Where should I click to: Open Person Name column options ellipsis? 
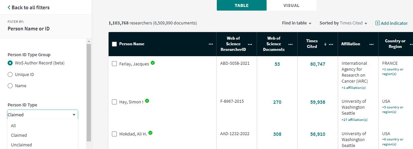[210, 44]
